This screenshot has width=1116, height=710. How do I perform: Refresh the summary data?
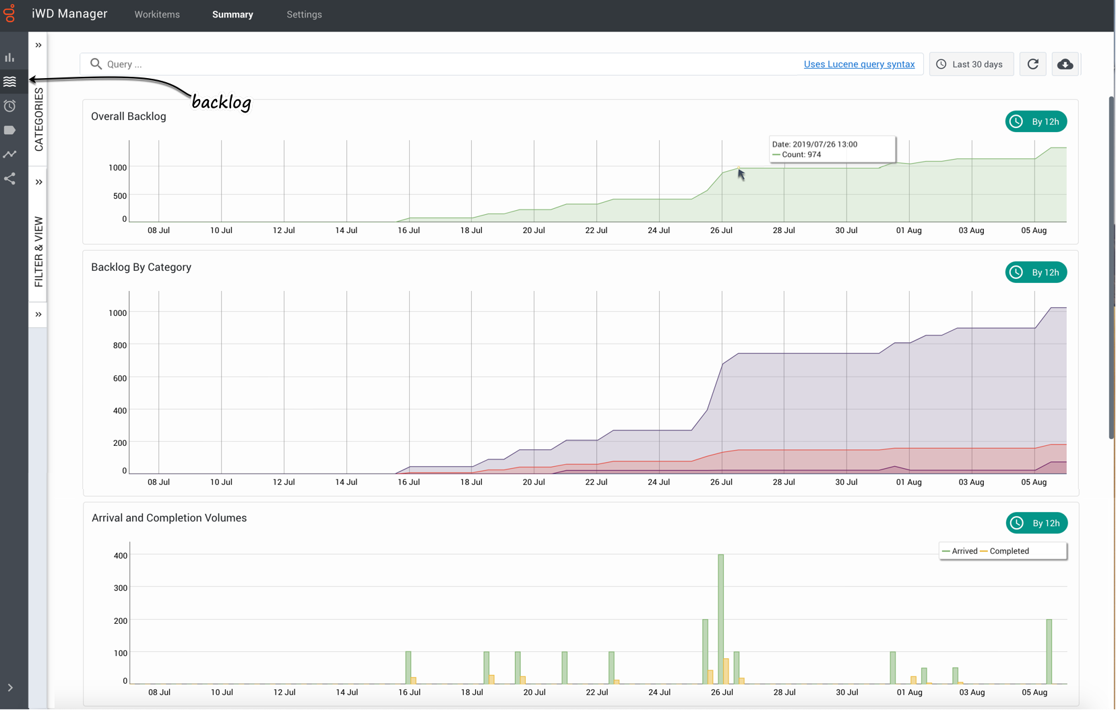point(1032,64)
